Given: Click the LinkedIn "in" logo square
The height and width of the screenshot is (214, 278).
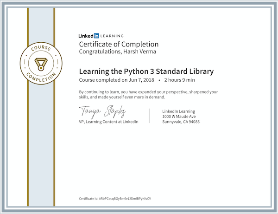Looking at the screenshot, I should [96, 36].
